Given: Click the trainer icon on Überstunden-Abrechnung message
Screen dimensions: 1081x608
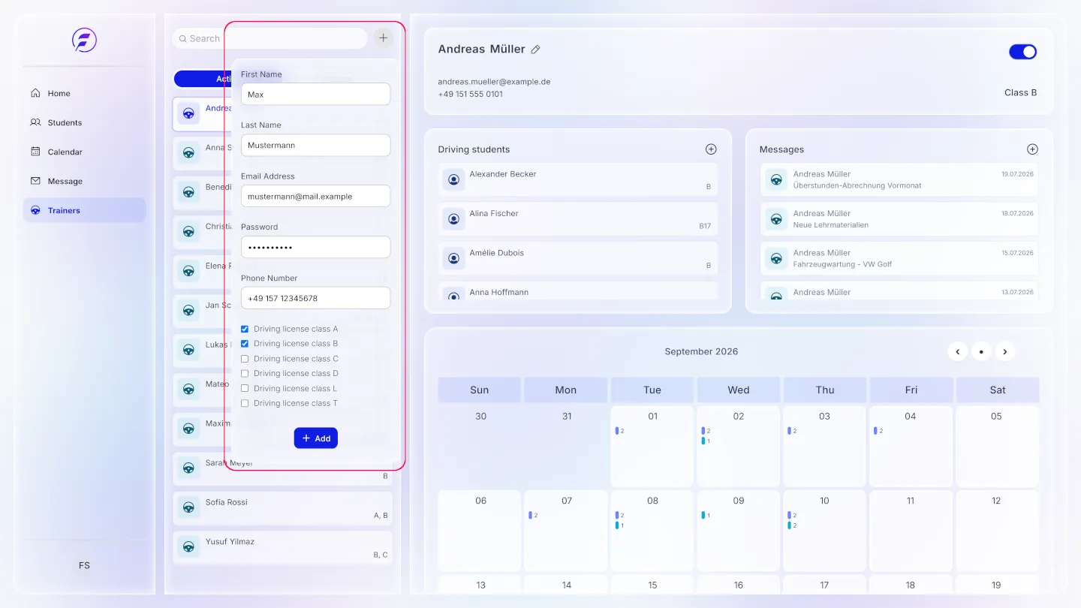Looking at the screenshot, I should click(775, 179).
